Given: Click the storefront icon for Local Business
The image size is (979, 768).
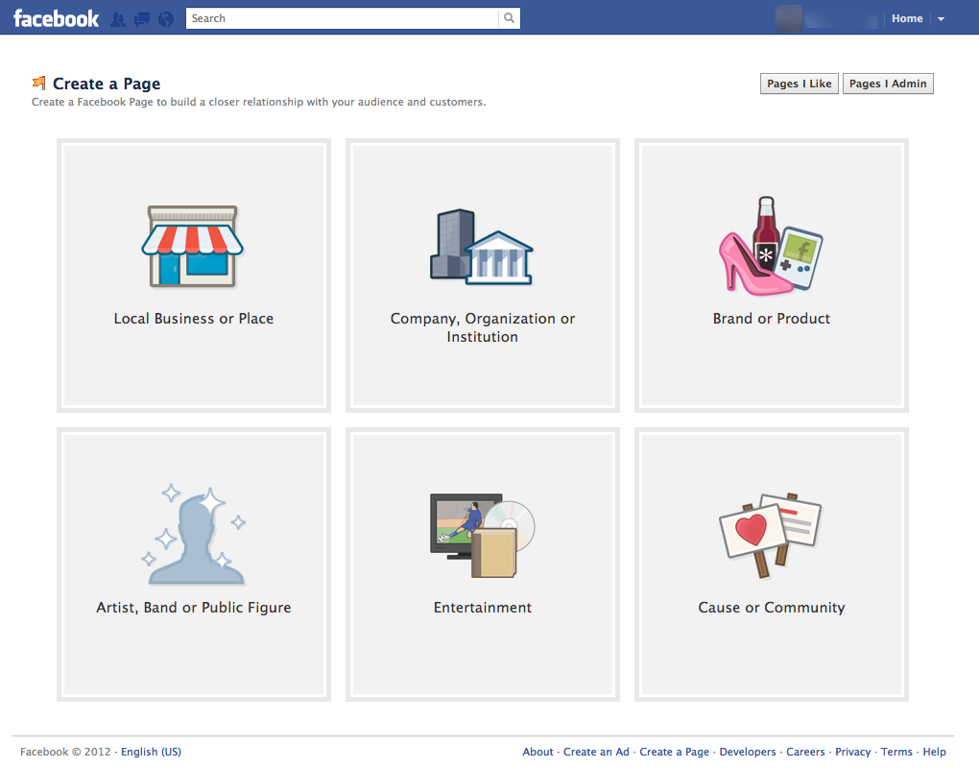Looking at the screenshot, I should click(x=193, y=247).
